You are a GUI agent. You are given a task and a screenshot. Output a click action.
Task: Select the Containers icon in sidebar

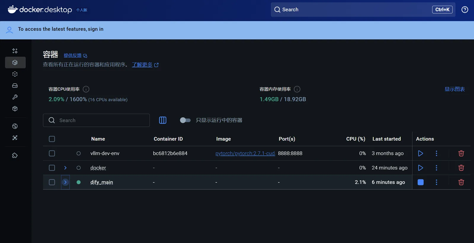(15, 63)
